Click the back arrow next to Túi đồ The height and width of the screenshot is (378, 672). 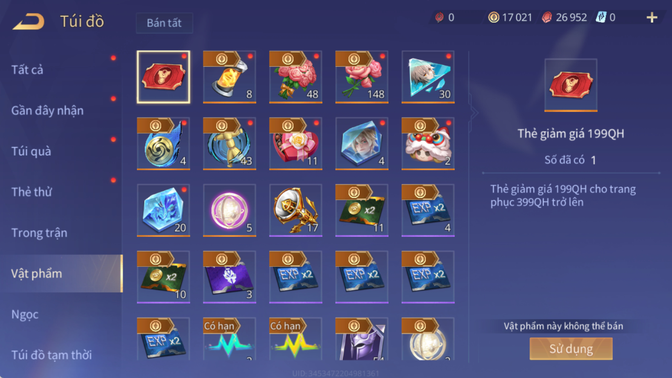pyautogui.click(x=28, y=22)
